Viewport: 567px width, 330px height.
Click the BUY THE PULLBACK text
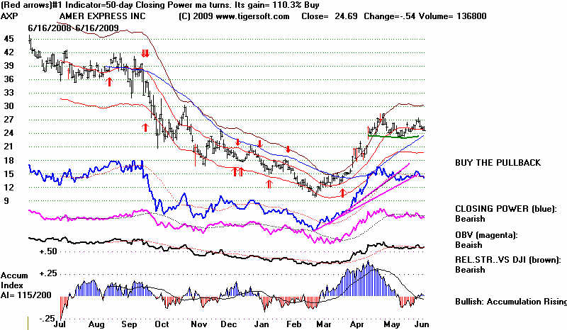point(498,163)
